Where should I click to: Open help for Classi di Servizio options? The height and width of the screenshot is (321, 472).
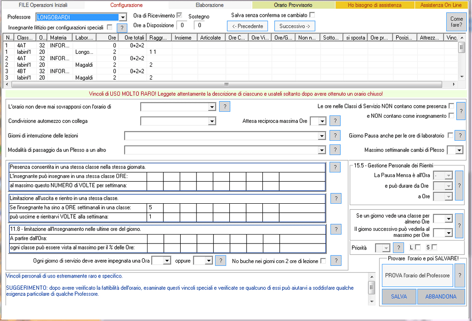click(x=461, y=111)
